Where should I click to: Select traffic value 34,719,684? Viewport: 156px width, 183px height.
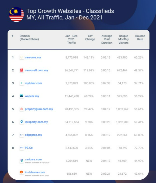(x=72, y=122)
